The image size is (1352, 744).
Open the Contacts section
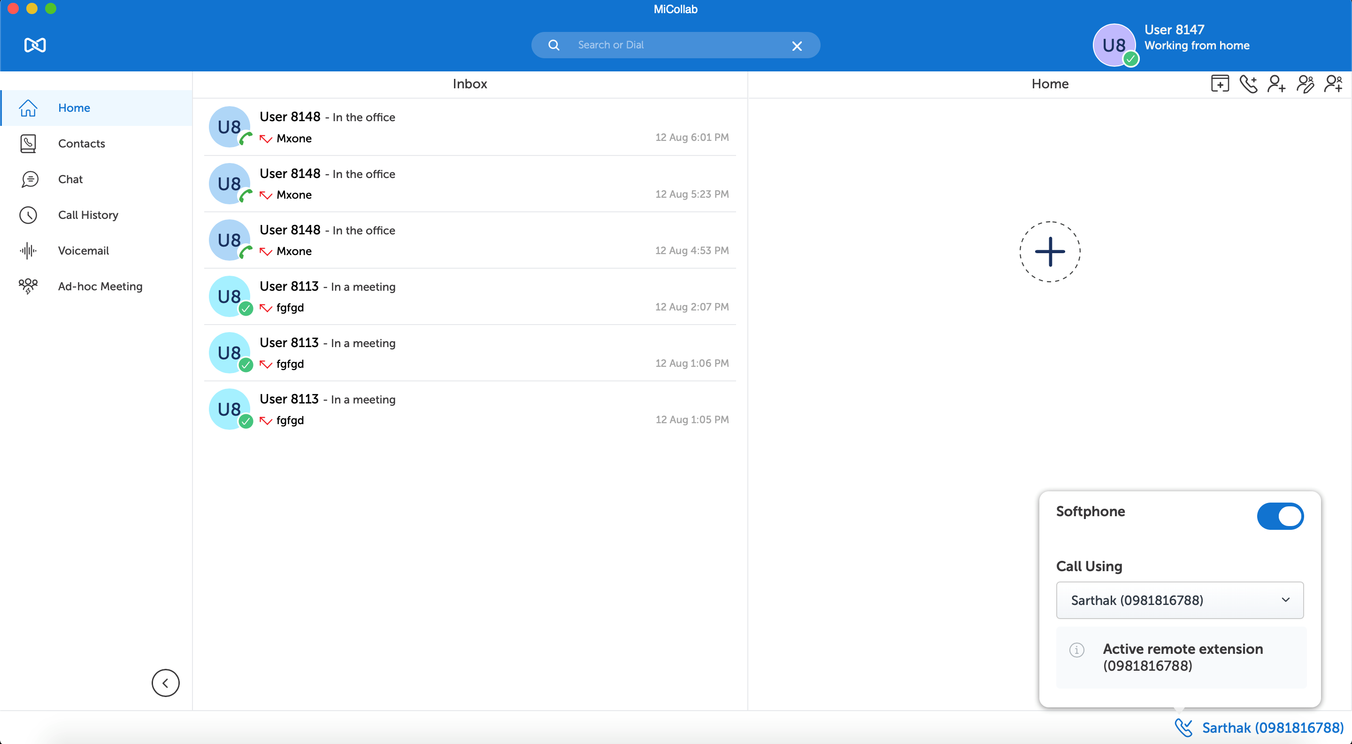coord(81,143)
